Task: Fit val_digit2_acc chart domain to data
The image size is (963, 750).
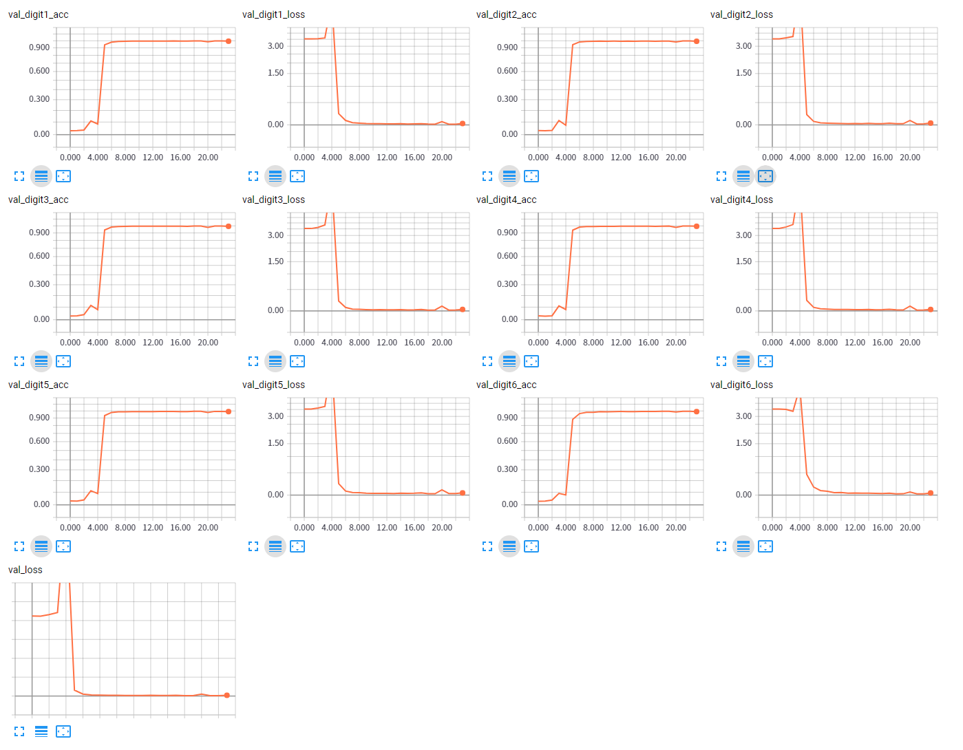Action: (531, 176)
